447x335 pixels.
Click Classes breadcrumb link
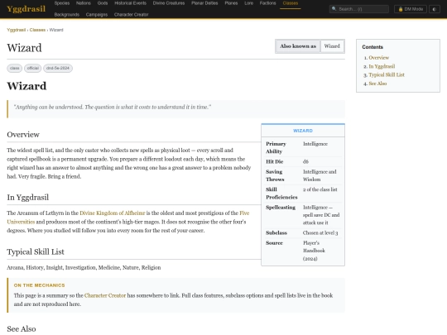(x=37, y=30)
